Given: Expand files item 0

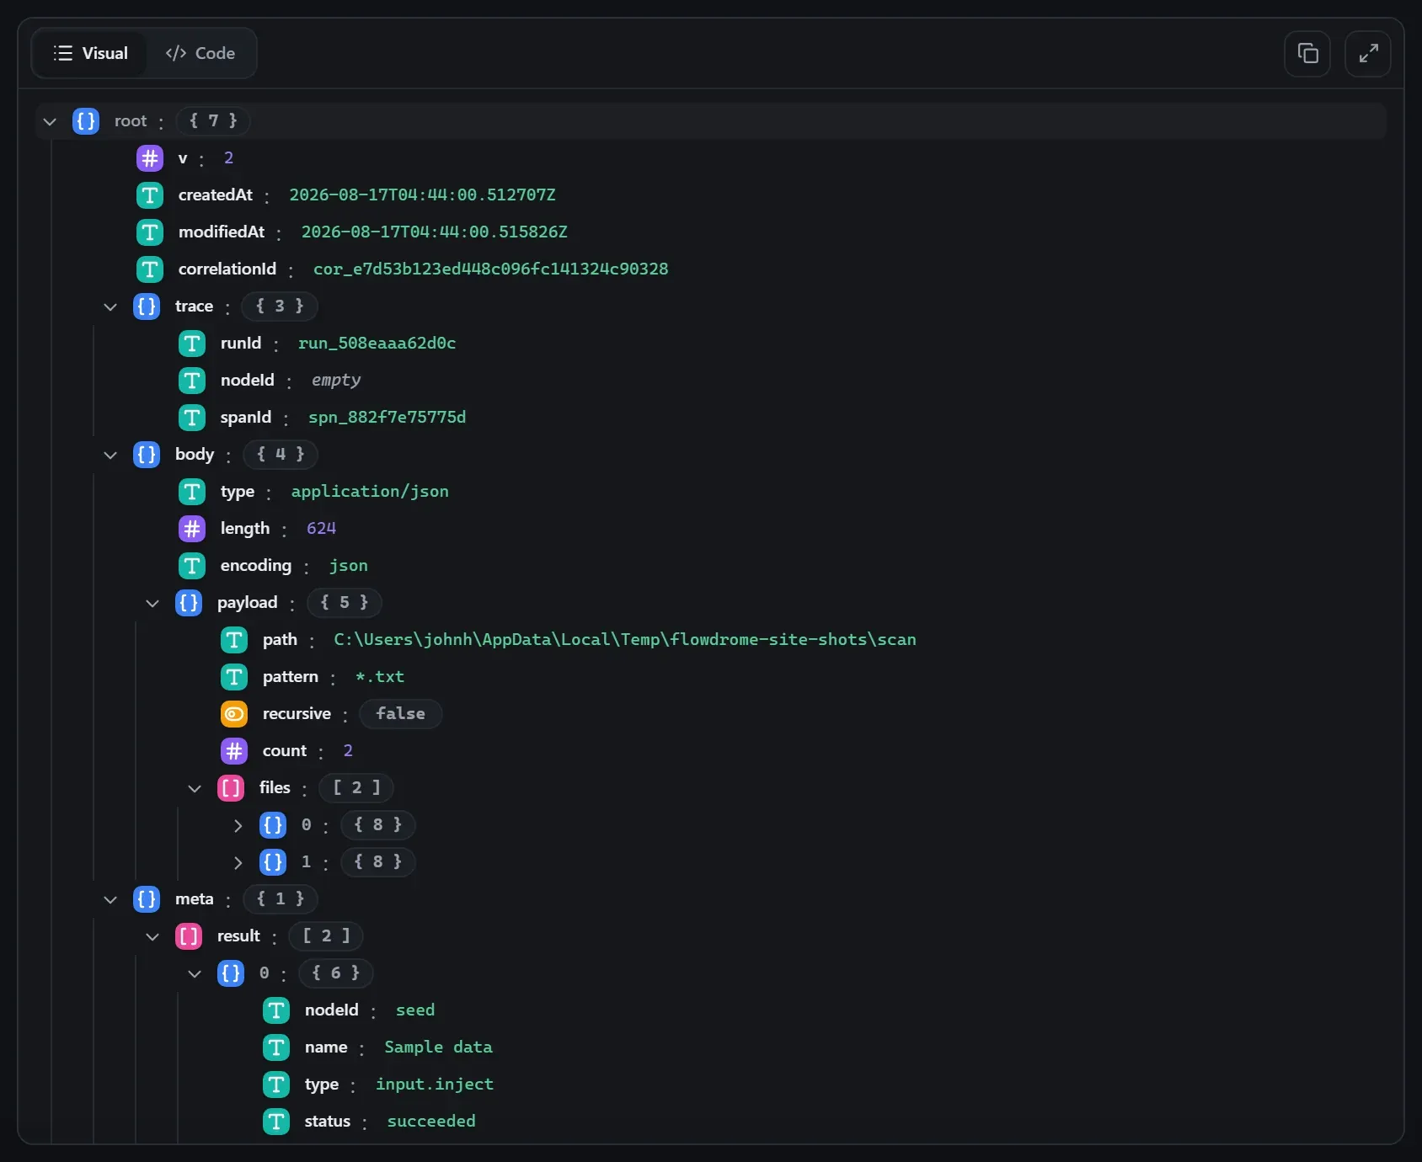Looking at the screenshot, I should [x=238, y=825].
